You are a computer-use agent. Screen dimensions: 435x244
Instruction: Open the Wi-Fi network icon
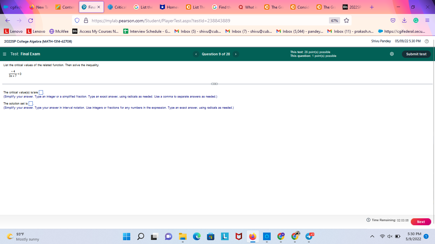(382, 236)
